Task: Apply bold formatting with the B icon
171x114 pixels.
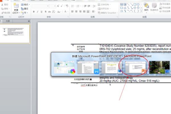Action: coord(34,12)
